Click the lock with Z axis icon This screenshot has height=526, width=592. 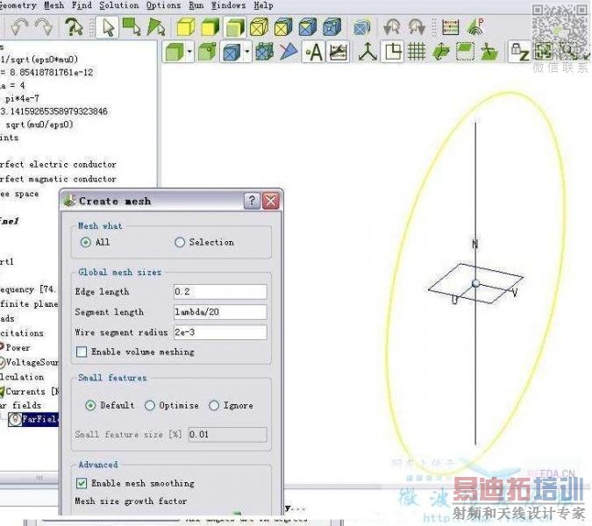click(x=519, y=52)
